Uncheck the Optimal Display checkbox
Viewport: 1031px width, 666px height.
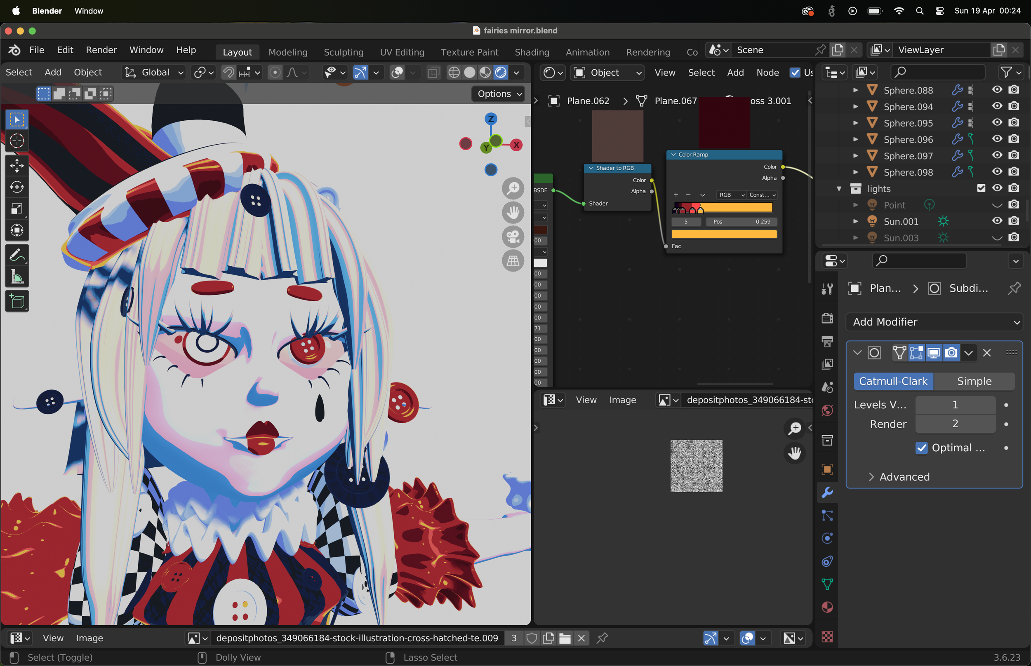[922, 448]
